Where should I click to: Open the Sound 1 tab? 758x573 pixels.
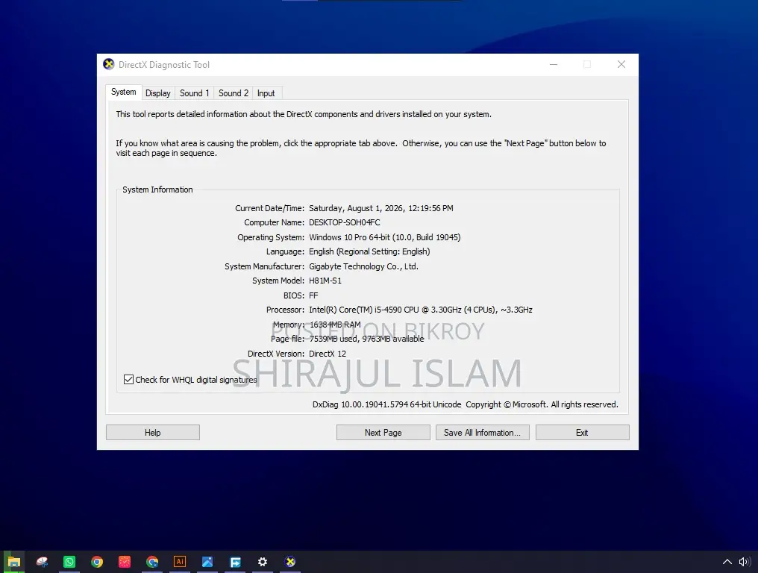pyautogui.click(x=194, y=93)
